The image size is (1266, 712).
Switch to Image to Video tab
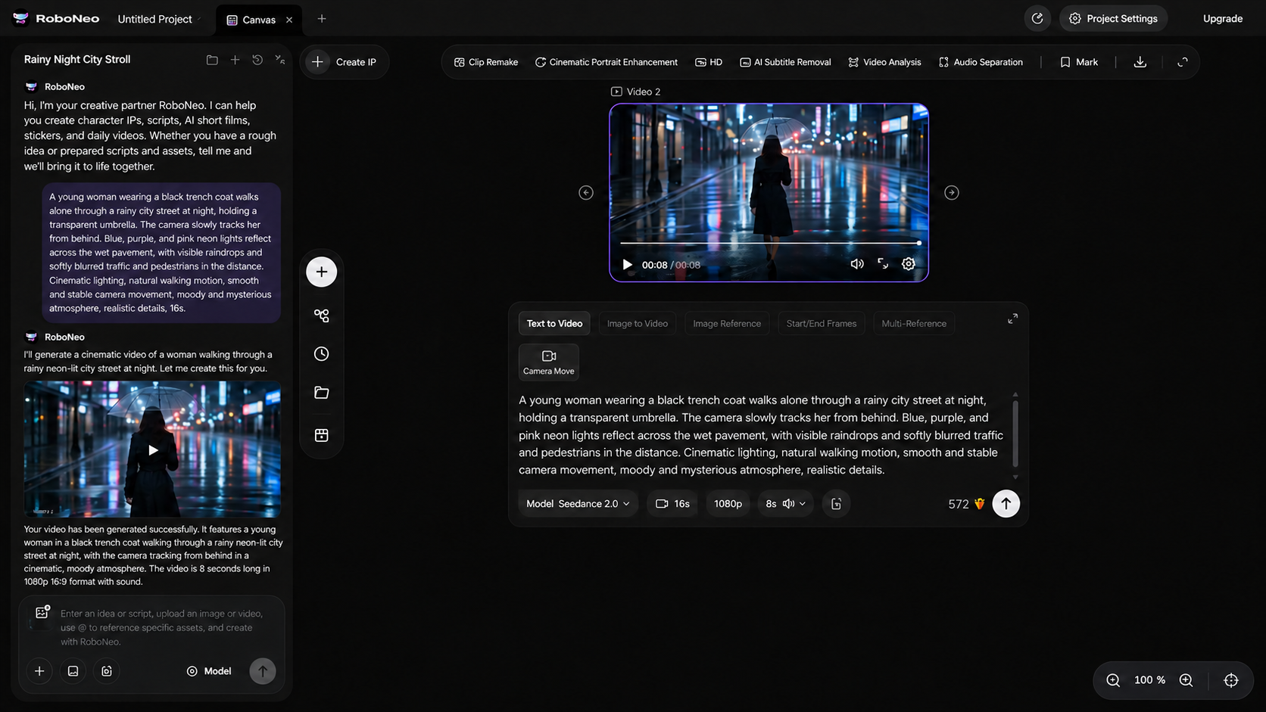point(638,324)
